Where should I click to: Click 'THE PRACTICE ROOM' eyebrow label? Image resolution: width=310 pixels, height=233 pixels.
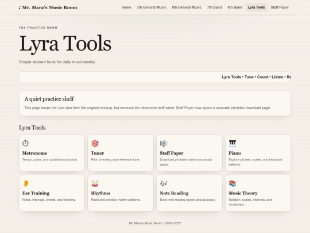(x=38, y=28)
